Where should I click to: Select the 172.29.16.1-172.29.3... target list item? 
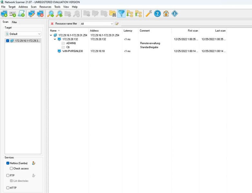coord(23,41)
